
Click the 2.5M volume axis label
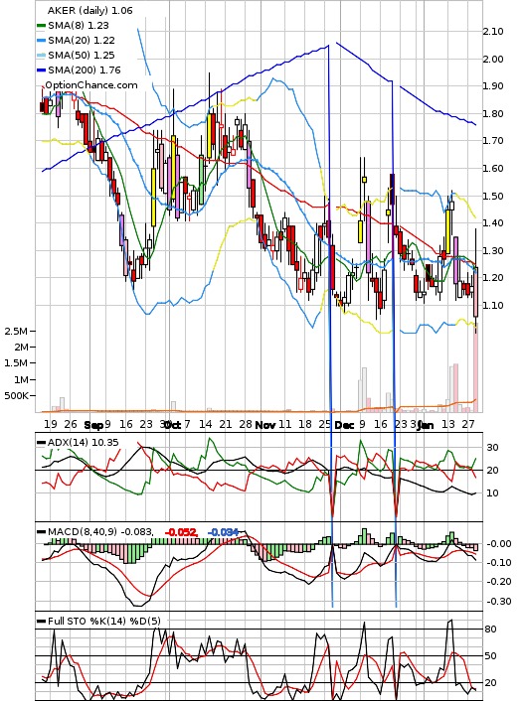click(16, 332)
